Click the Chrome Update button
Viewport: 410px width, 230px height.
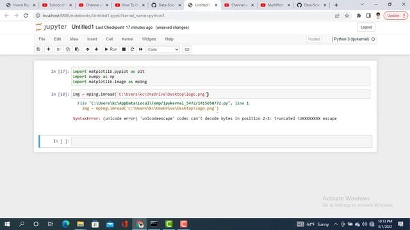click(x=396, y=15)
